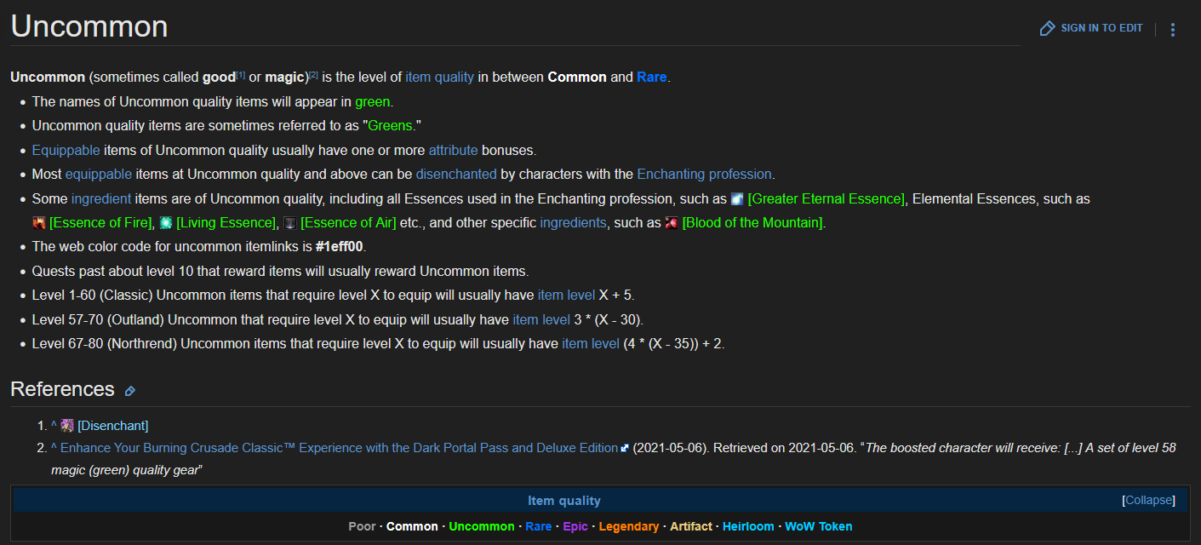Click the References section heading
This screenshot has height=545, width=1201.
pos(62,389)
